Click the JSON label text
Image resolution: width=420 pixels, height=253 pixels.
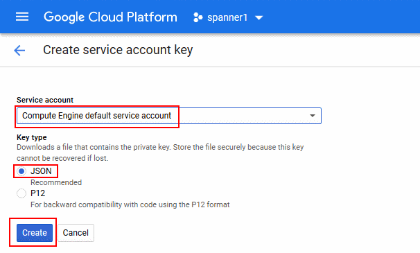(x=41, y=171)
